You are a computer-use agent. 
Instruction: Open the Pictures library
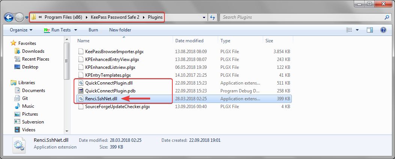pyautogui.click(x=30, y=114)
